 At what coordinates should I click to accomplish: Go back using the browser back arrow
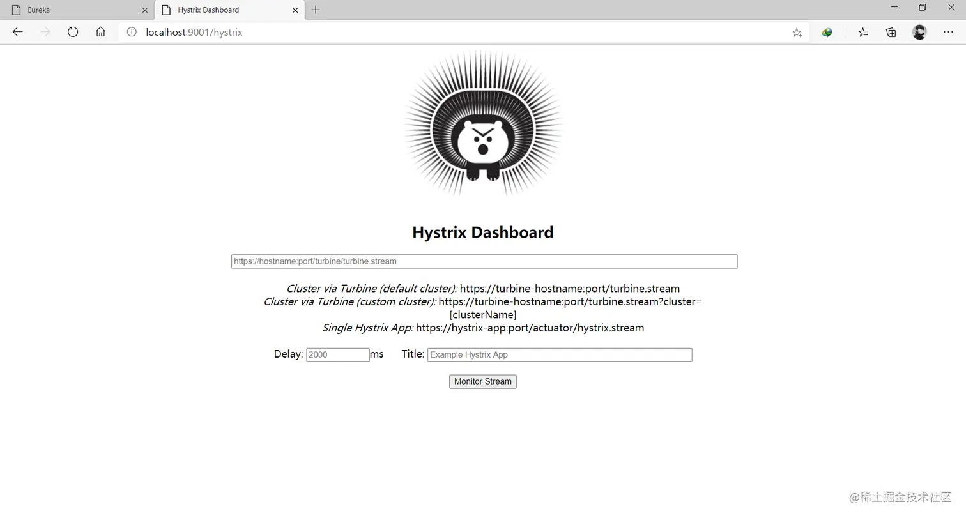click(x=18, y=32)
